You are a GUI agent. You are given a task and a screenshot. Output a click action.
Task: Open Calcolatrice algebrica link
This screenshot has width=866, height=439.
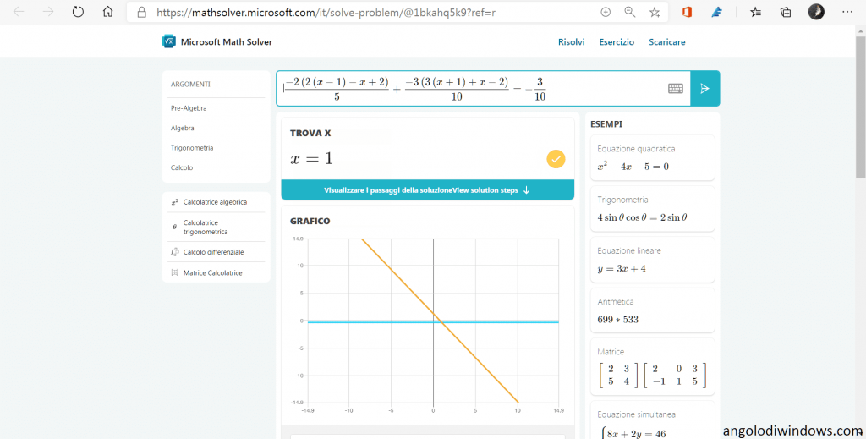tap(215, 202)
